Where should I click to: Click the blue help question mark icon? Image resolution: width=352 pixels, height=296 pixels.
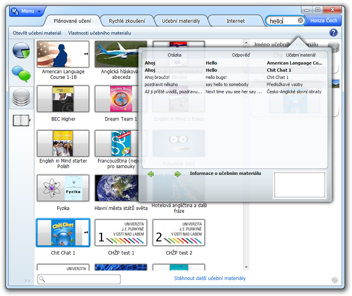pyautogui.click(x=334, y=33)
